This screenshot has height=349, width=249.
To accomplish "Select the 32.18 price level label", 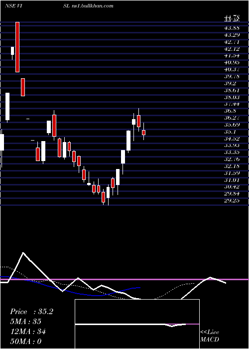I will (x=232, y=166).
